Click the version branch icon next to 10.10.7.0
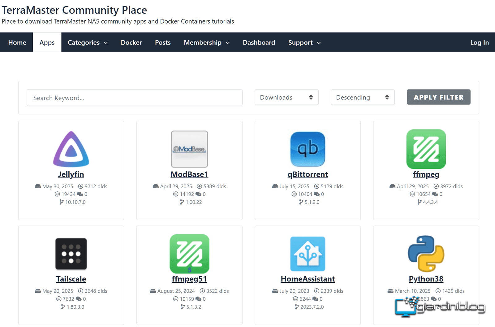 (x=62, y=202)
